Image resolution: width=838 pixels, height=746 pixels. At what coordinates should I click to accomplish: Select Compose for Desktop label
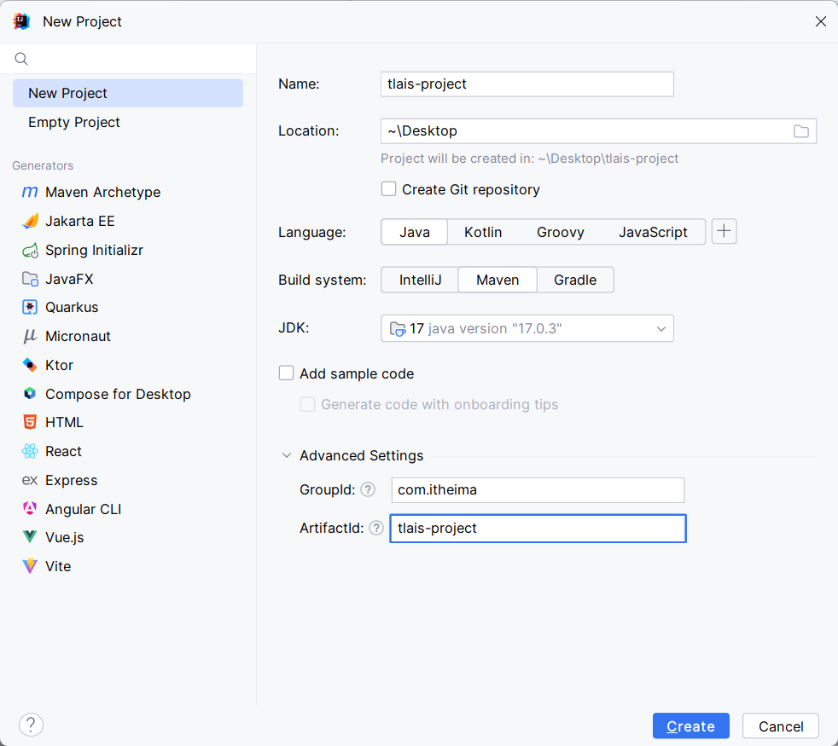pos(118,394)
